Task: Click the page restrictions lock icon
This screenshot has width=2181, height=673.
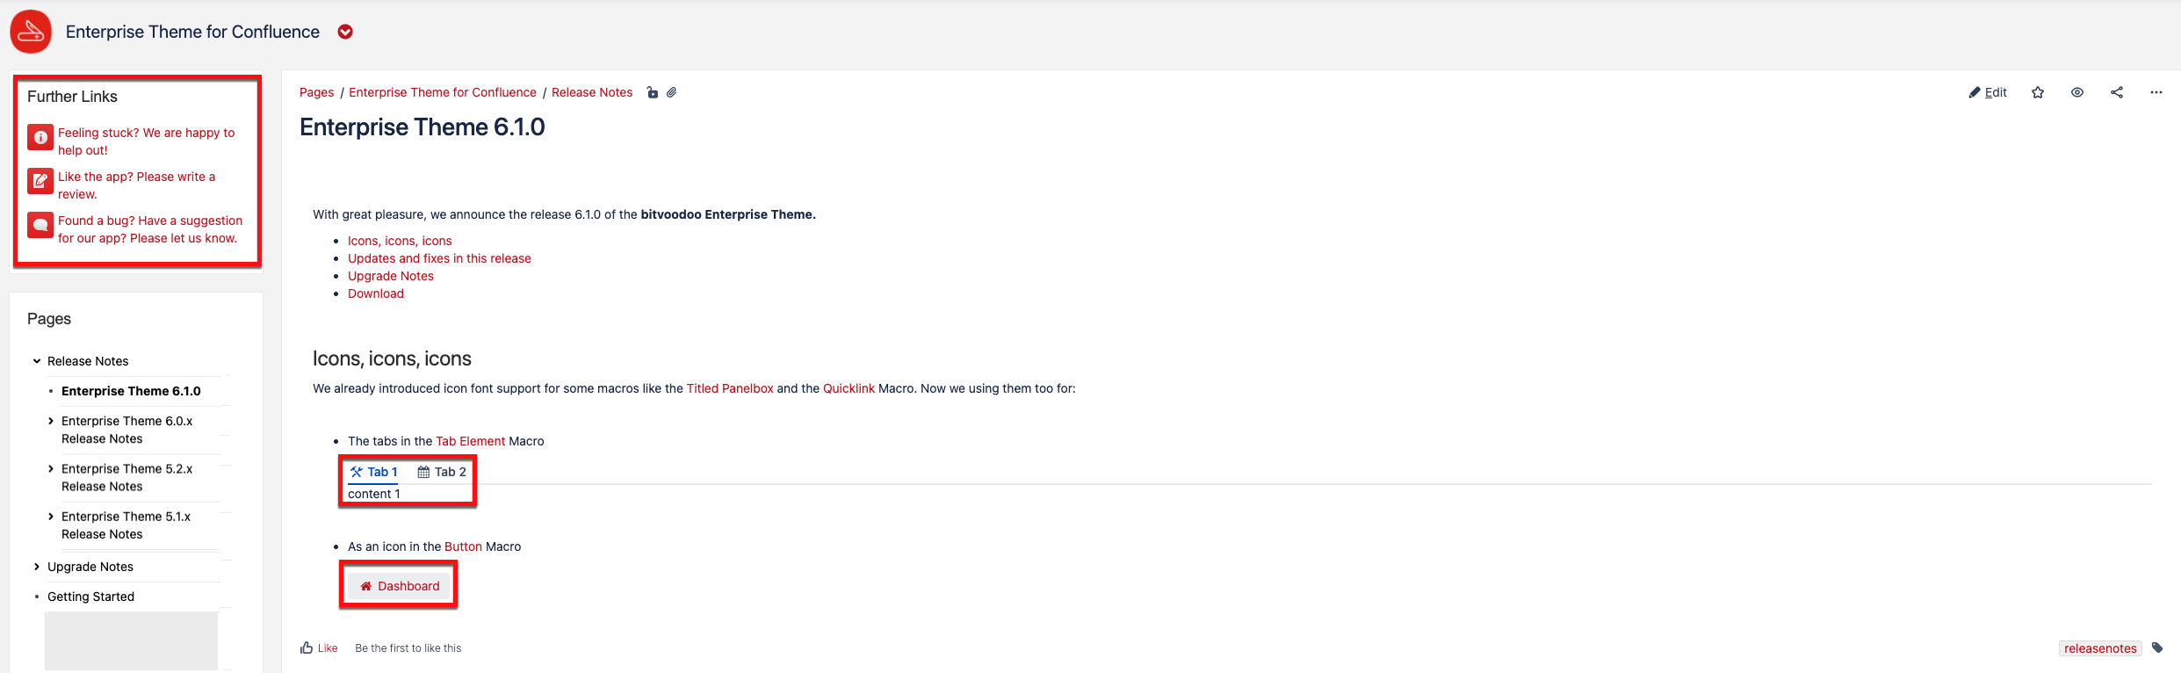Action: (x=652, y=92)
